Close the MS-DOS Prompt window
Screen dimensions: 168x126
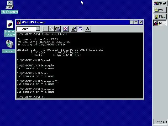[141, 22]
